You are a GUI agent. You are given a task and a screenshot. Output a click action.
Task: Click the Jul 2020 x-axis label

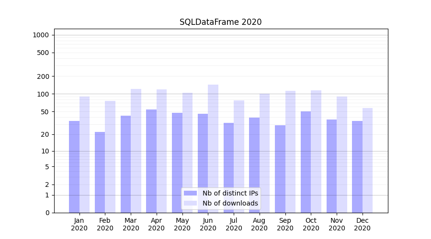pyautogui.click(x=234, y=224)
